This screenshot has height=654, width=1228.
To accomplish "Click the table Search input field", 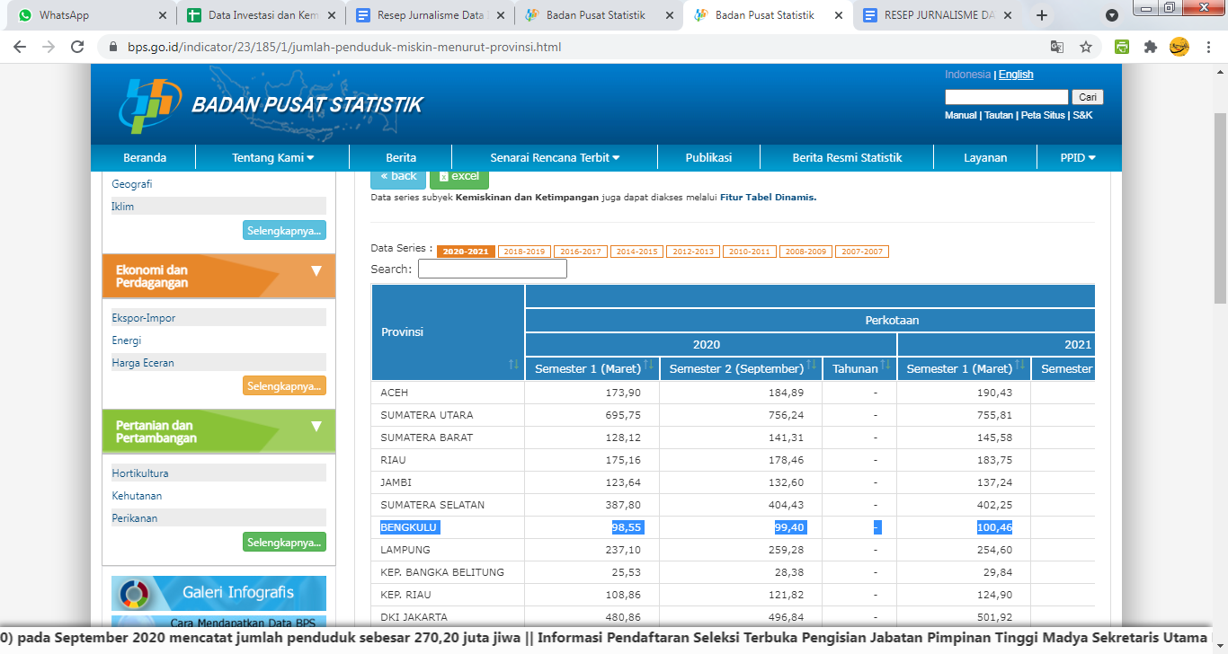I will click(492, 269).
